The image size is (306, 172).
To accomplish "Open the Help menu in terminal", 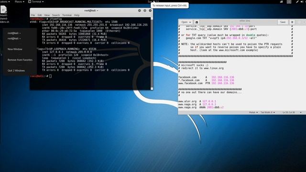I will pos(76,15).
